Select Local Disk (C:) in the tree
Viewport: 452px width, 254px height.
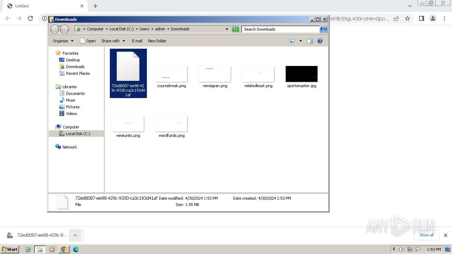(x=78, y=134)
